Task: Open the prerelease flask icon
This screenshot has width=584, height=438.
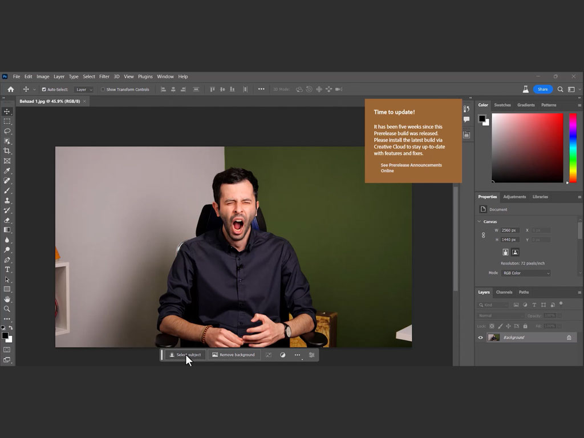Action: tap(525, 90)
